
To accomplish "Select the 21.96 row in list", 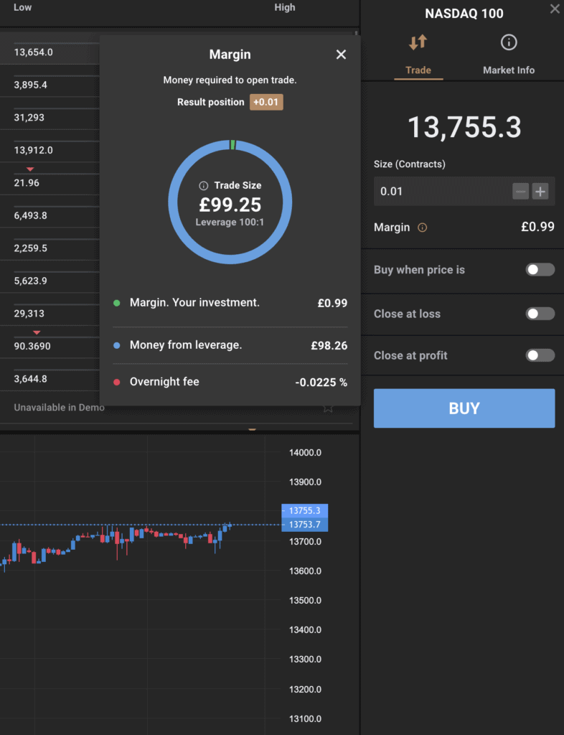I will point(50,183).
